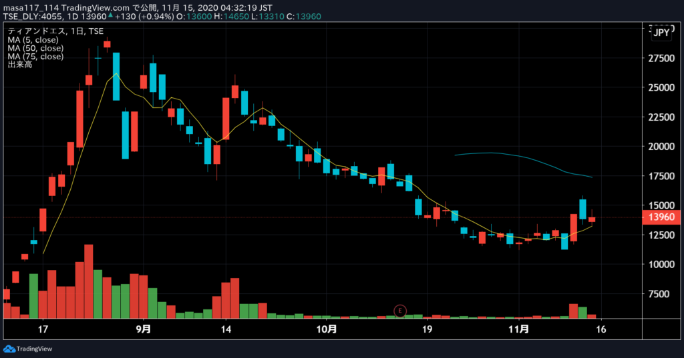This screenshot has height=358, width=684.
Task: Click the 14 date axis label
Action: point(226,329)
